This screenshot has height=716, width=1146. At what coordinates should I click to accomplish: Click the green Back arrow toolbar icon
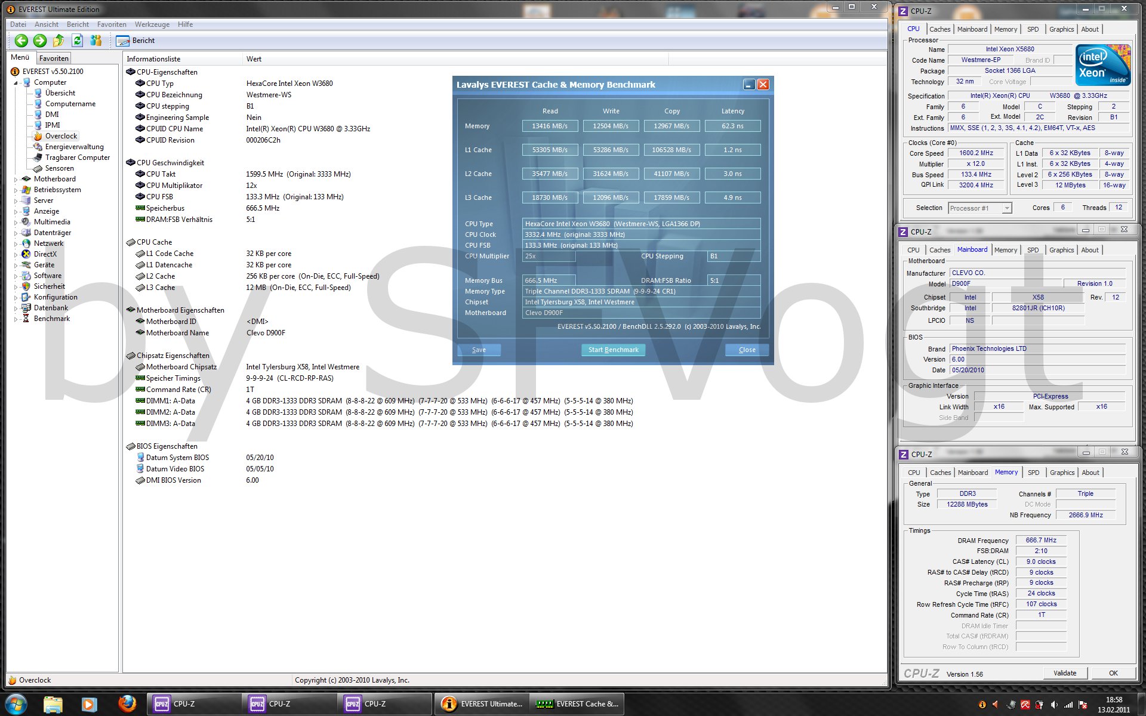[21, 41]
